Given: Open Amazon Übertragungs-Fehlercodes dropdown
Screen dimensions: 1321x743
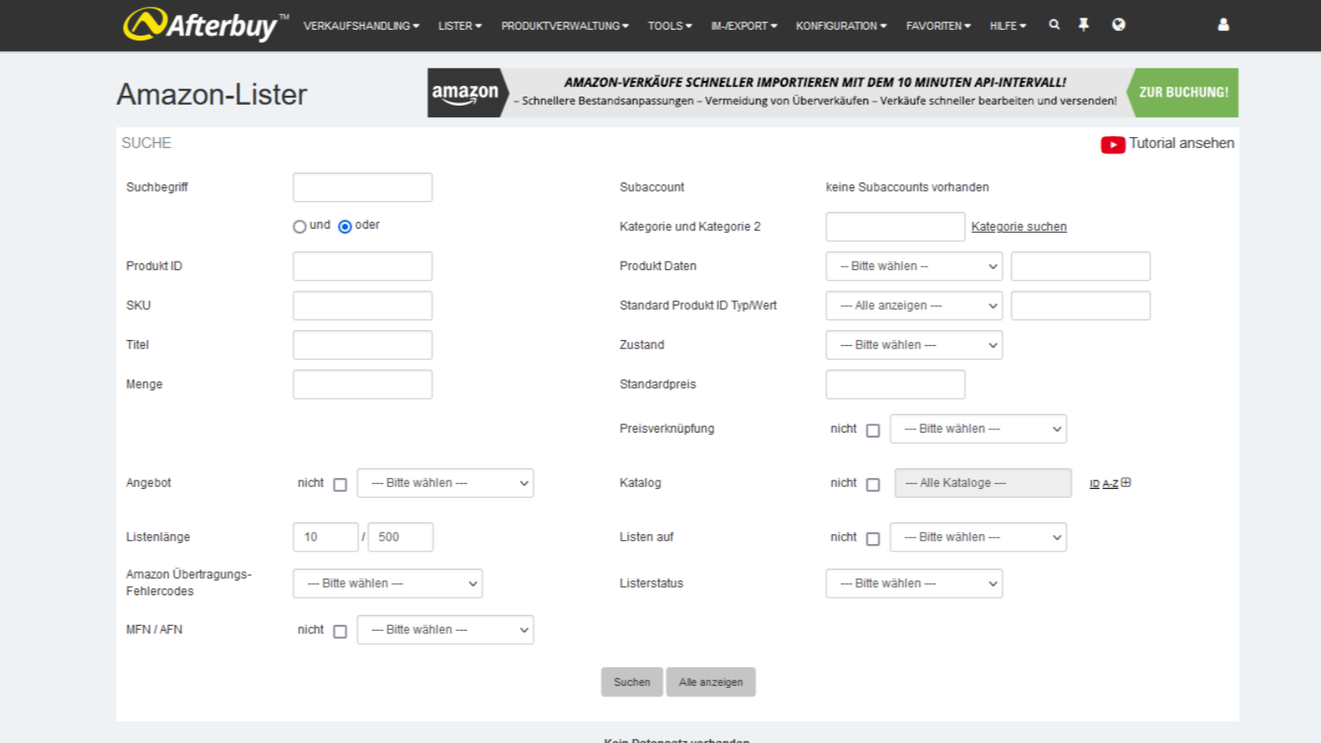Looking at the screenshot, I should point(387,584).
